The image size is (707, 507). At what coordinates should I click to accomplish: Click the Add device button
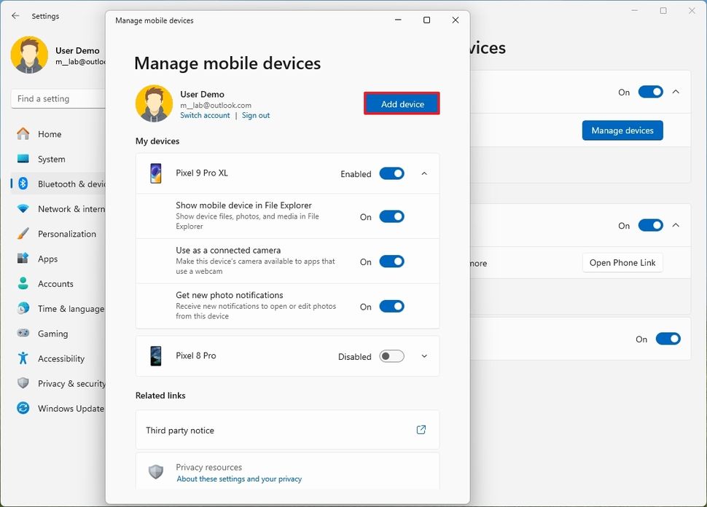click(x=402, y=103)
